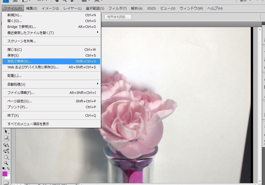Swap foreground and background colors

pyautogui.click(x=9, y=169)
